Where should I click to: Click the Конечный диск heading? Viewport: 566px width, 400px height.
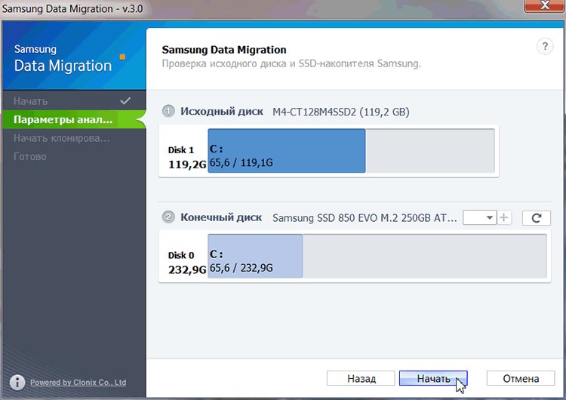click(221, 217)
